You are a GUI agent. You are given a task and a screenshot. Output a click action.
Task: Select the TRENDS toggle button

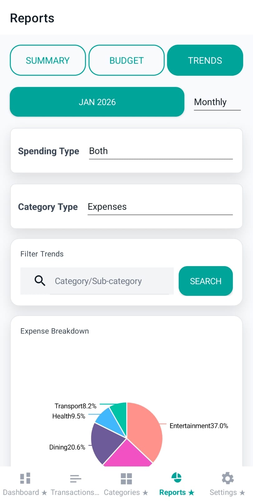point(205,60)
